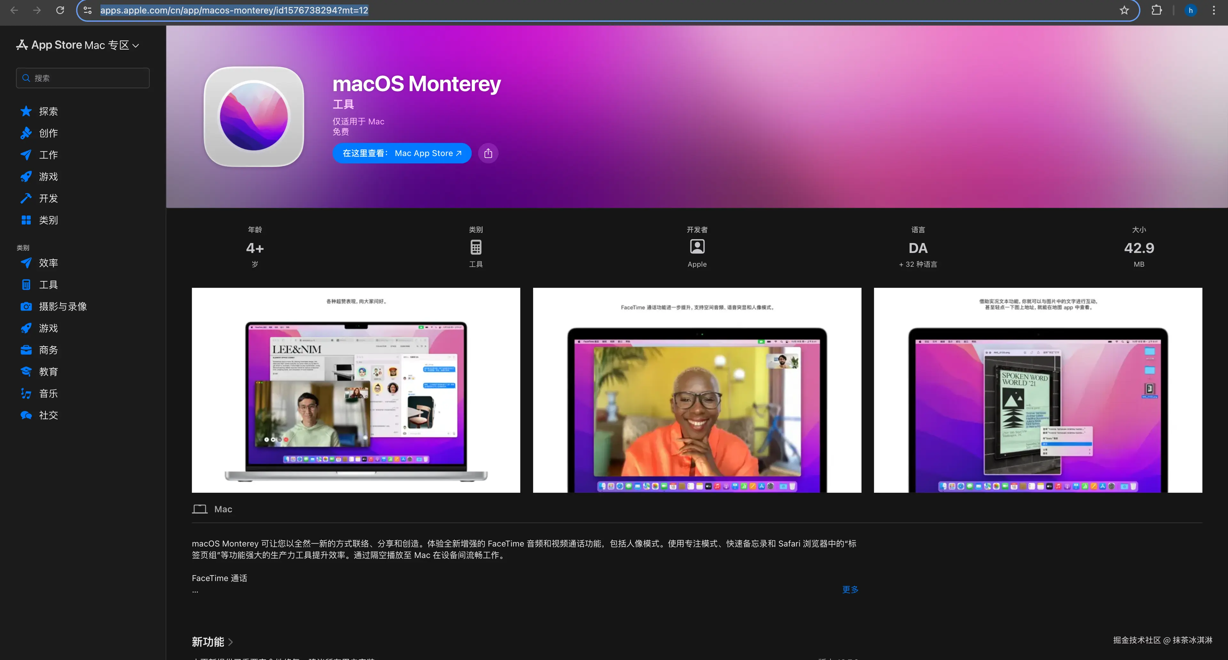The width and height of the screenshot is (1228, 660).
Task: Click 在这里查看 Mac App Store button
Action: click(x=402, y=153)
